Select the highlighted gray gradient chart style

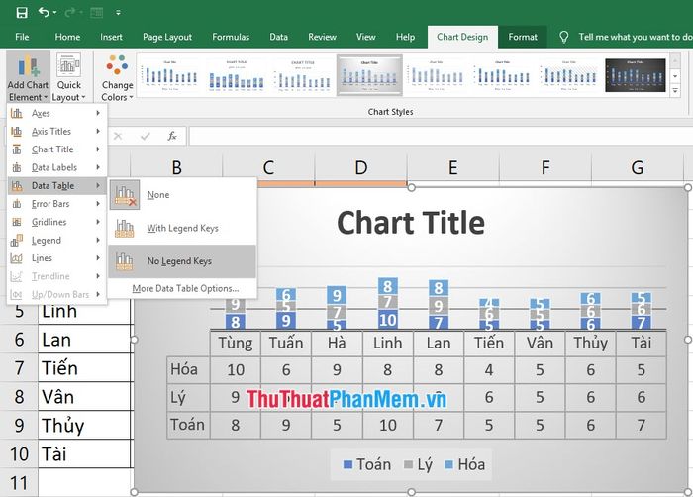369,75
